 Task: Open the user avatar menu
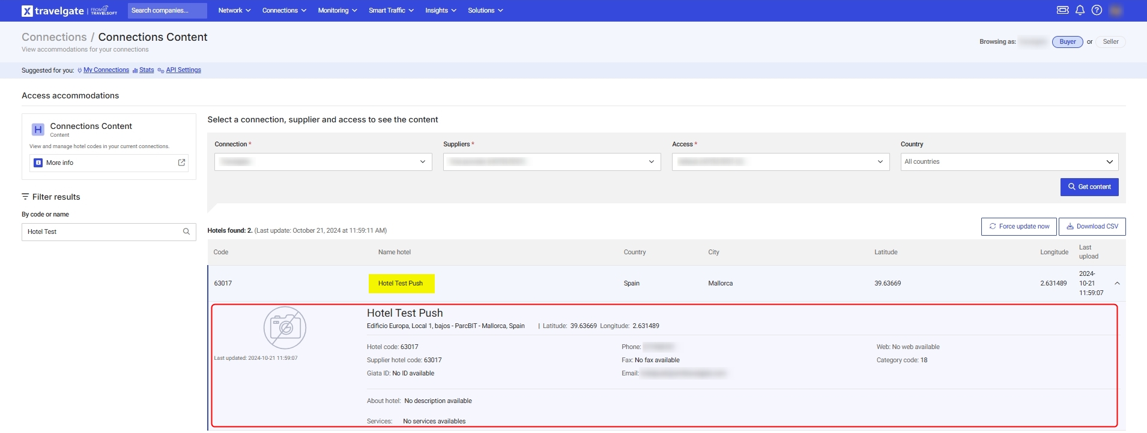click(x=1116, y=10)
